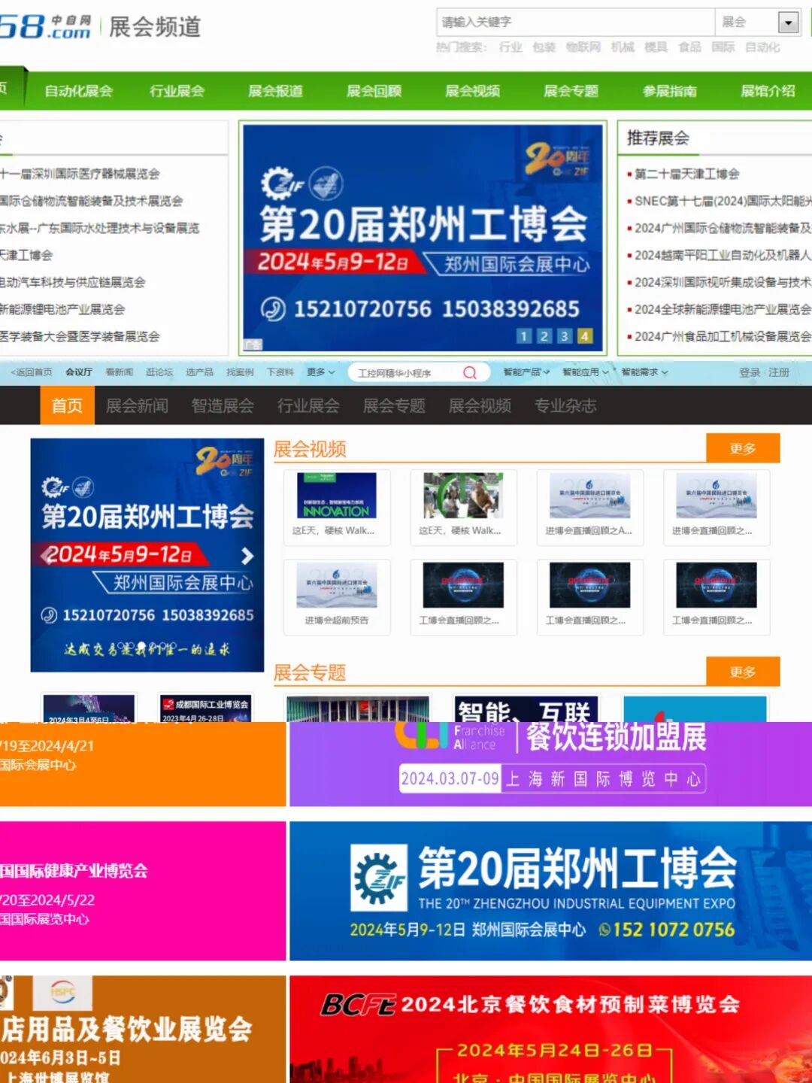
Task: Select the orange 首页 tab in dark nav
Action: [x=67, y=406]
